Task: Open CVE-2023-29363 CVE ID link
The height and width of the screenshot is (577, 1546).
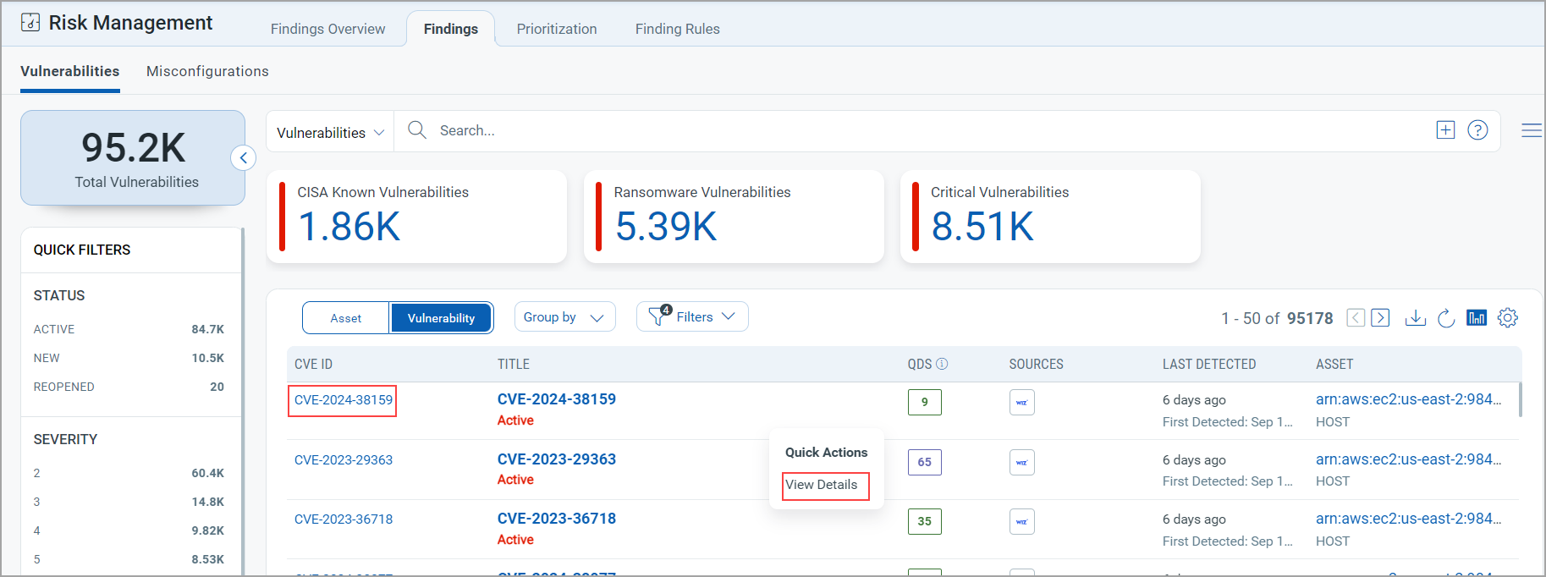Action: [344, 460]
